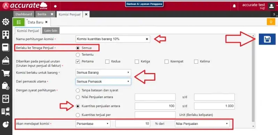Close the Komisi Penjual tab
278x135 pixels.
86,14
